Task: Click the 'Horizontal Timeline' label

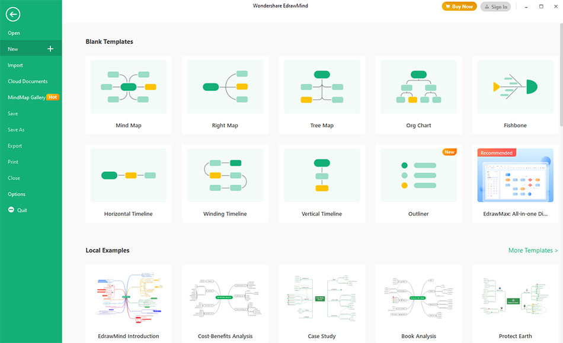Action: (129, 214)
